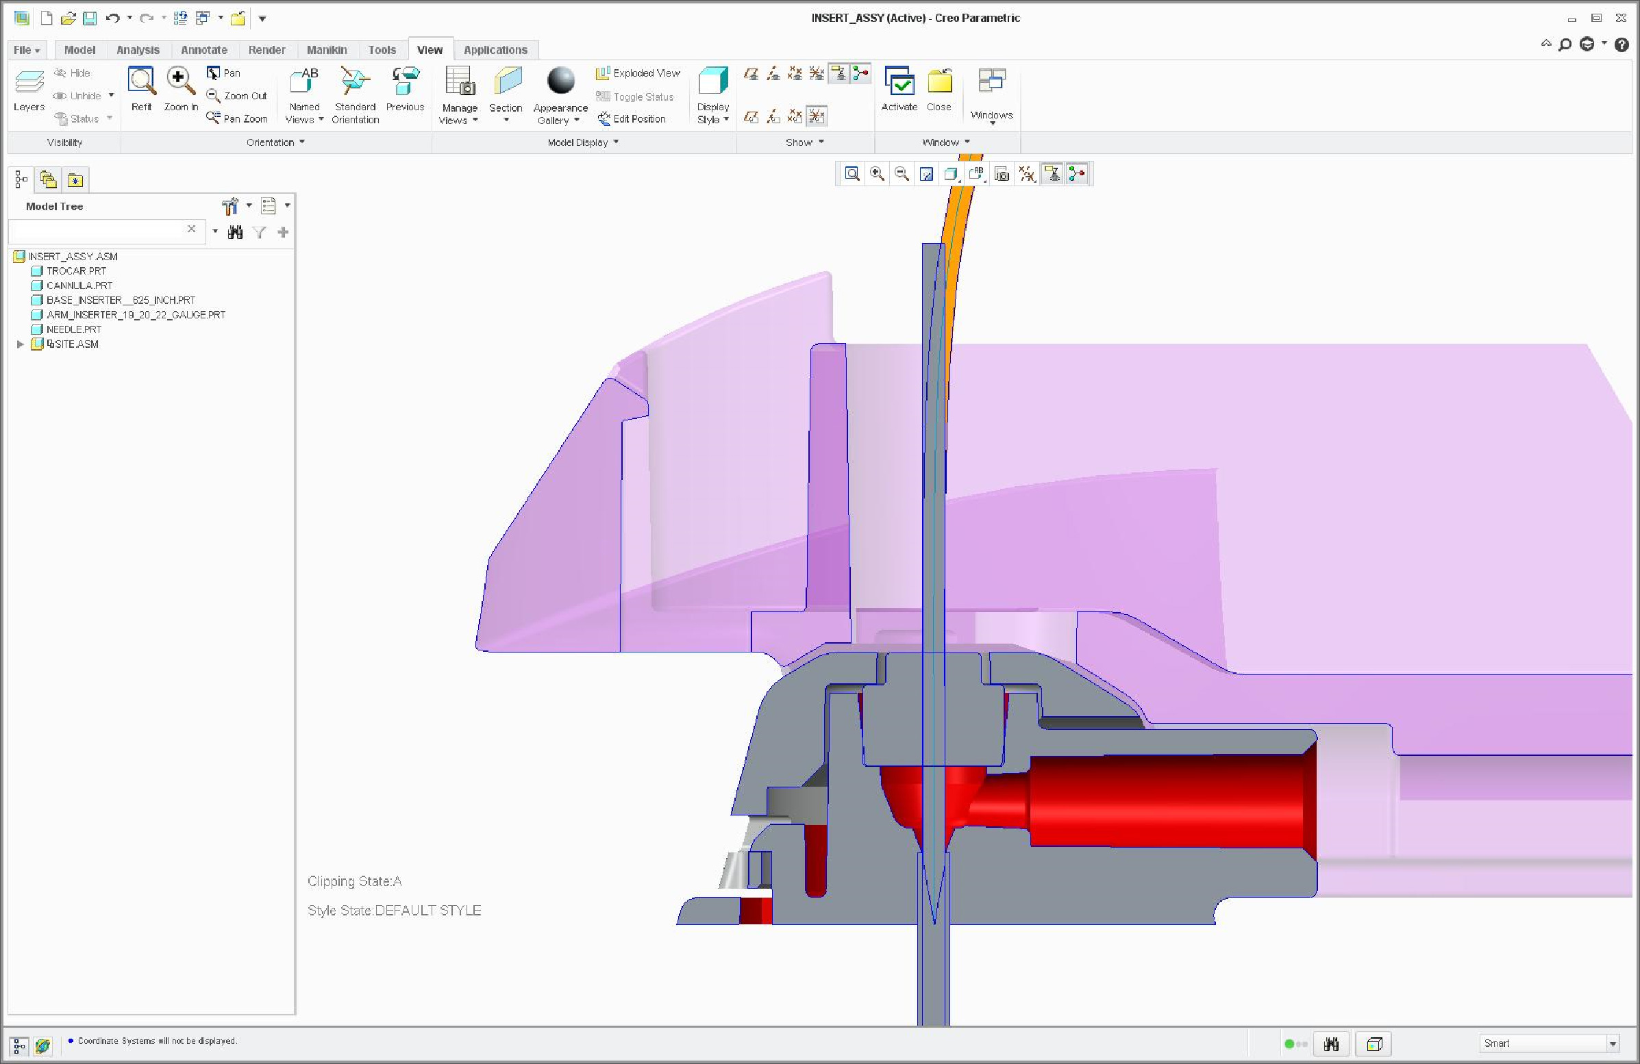The image size is (1640, 1064).
Task: Click the Edit Position button
Action: point(632,119)
